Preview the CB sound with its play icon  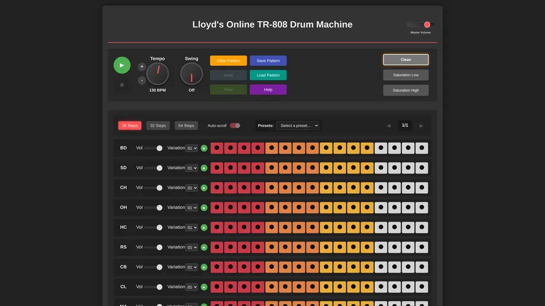pos(204,267)
